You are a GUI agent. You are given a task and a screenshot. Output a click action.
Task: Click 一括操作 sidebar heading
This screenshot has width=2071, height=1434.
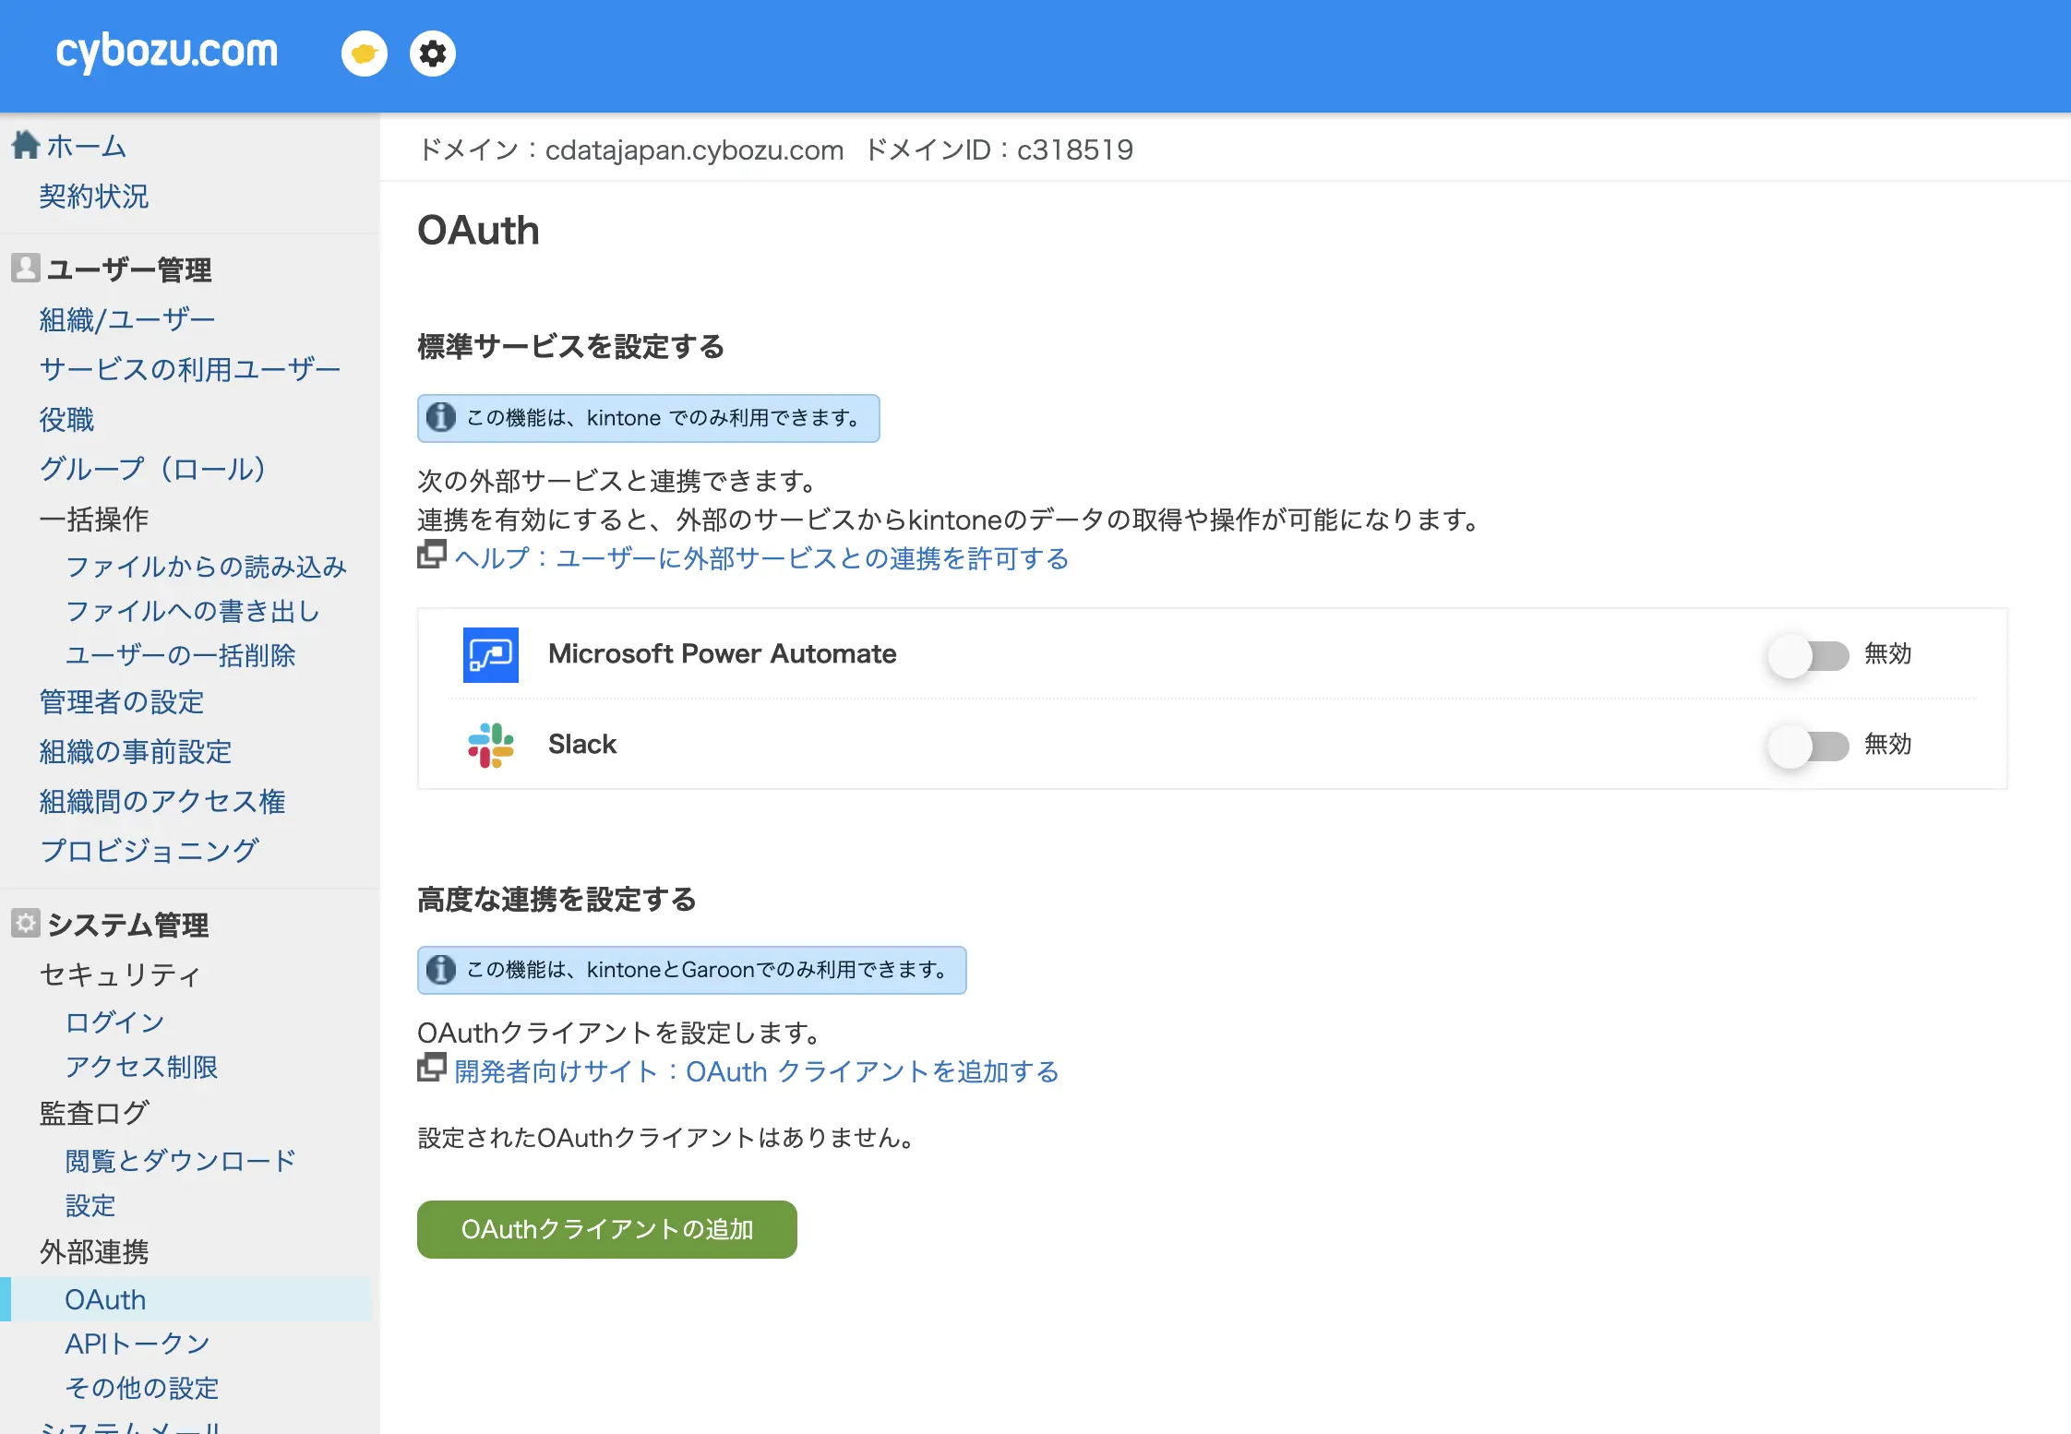(x=94, y=519)
